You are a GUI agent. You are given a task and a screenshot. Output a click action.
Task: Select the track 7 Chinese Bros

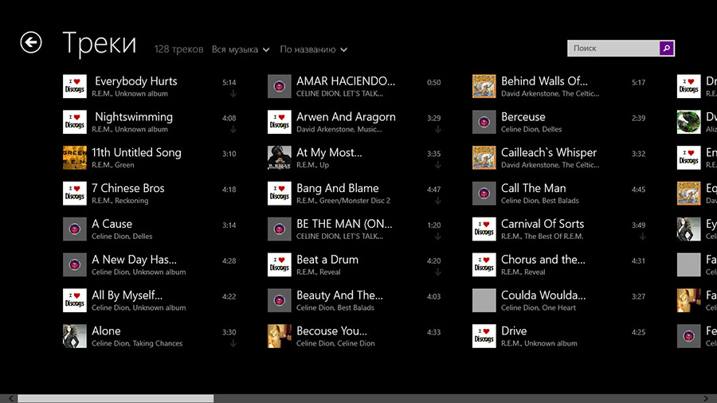click(151, 194)
